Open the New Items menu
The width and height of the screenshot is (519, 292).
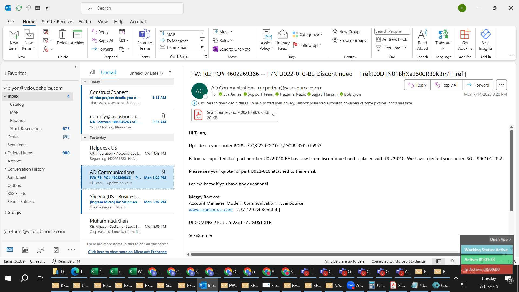tap(28, 40)
